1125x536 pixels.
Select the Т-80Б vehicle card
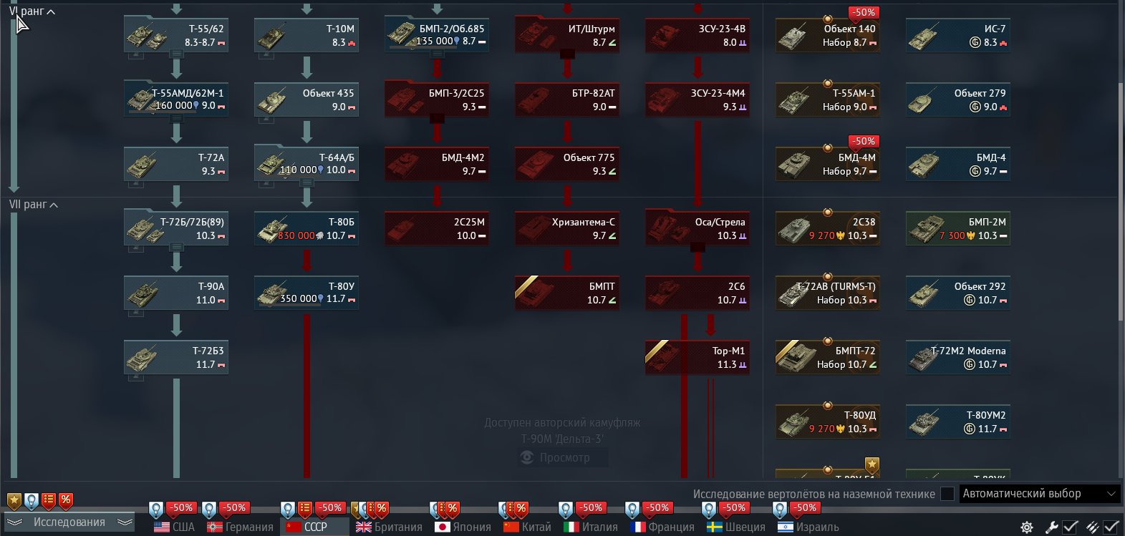click(x=306, y=228)
